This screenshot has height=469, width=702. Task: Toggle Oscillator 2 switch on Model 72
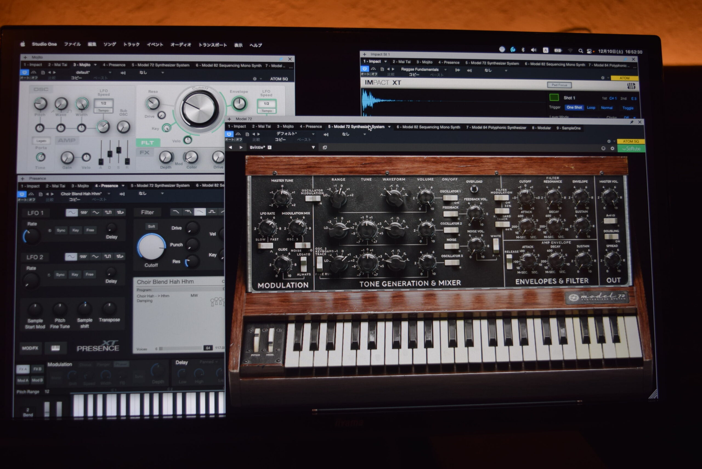pyautogui.click(x=451, y=230)
